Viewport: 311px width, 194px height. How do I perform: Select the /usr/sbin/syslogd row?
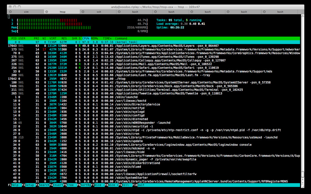(x=154, y=112)
